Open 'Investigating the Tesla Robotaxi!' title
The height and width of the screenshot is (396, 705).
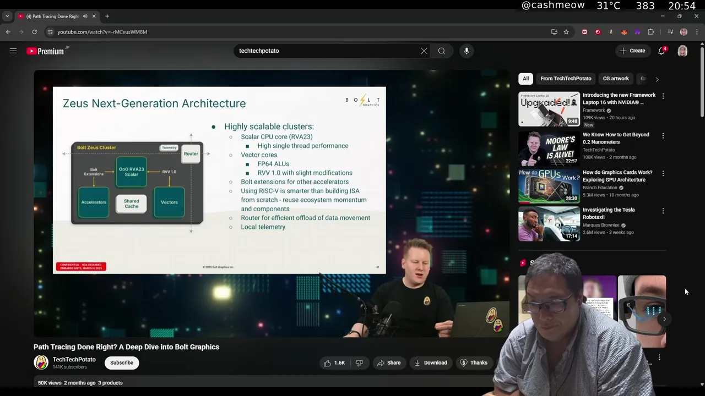(x=609, y=213)
